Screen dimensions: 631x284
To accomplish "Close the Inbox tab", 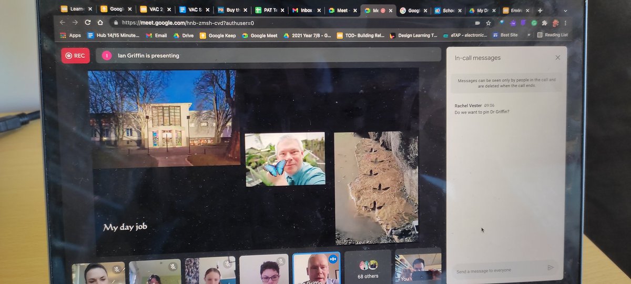I will pyautogui.click(x=318, y=10).
